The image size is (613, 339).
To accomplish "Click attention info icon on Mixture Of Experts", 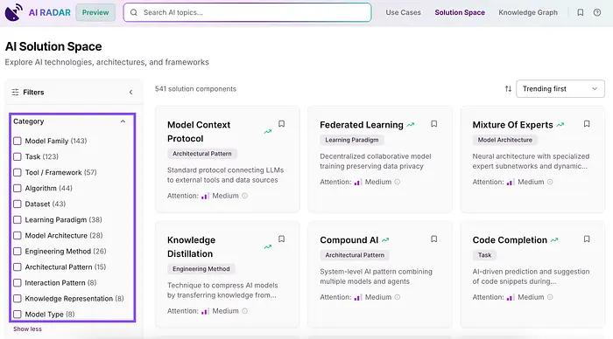I will (550, 182).
